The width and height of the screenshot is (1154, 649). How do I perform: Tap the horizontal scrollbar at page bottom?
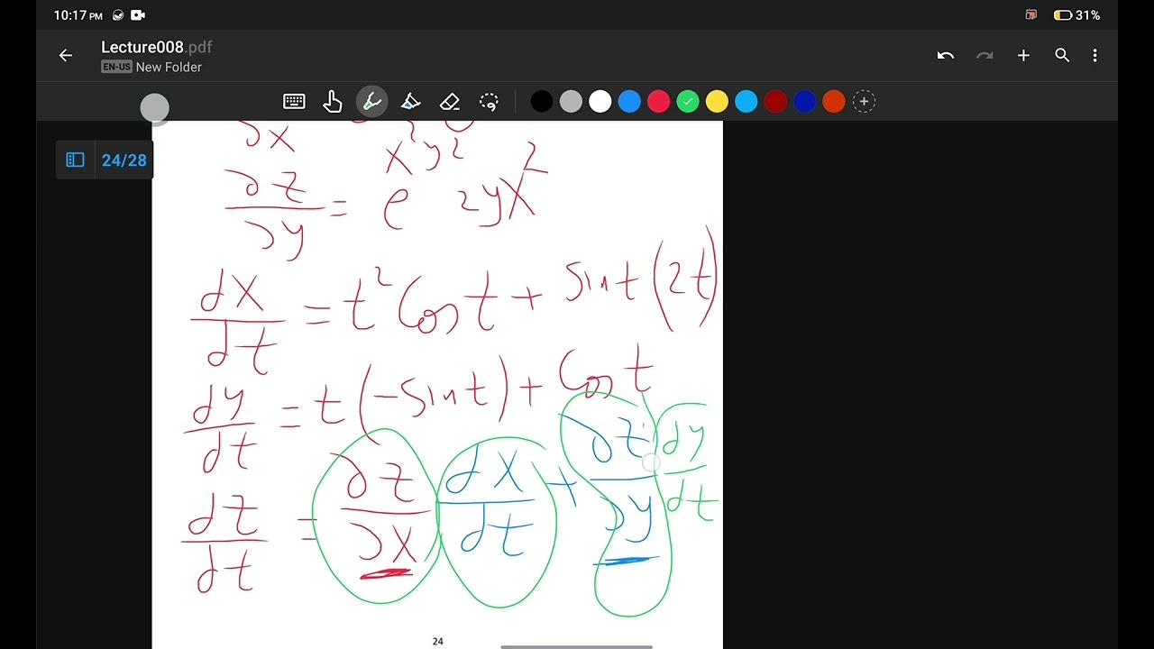click(577, 646)
